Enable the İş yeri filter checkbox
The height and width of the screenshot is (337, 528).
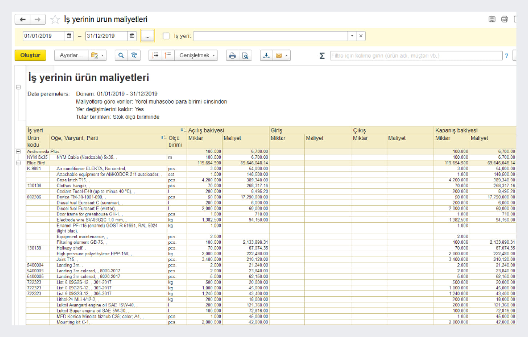166,36
